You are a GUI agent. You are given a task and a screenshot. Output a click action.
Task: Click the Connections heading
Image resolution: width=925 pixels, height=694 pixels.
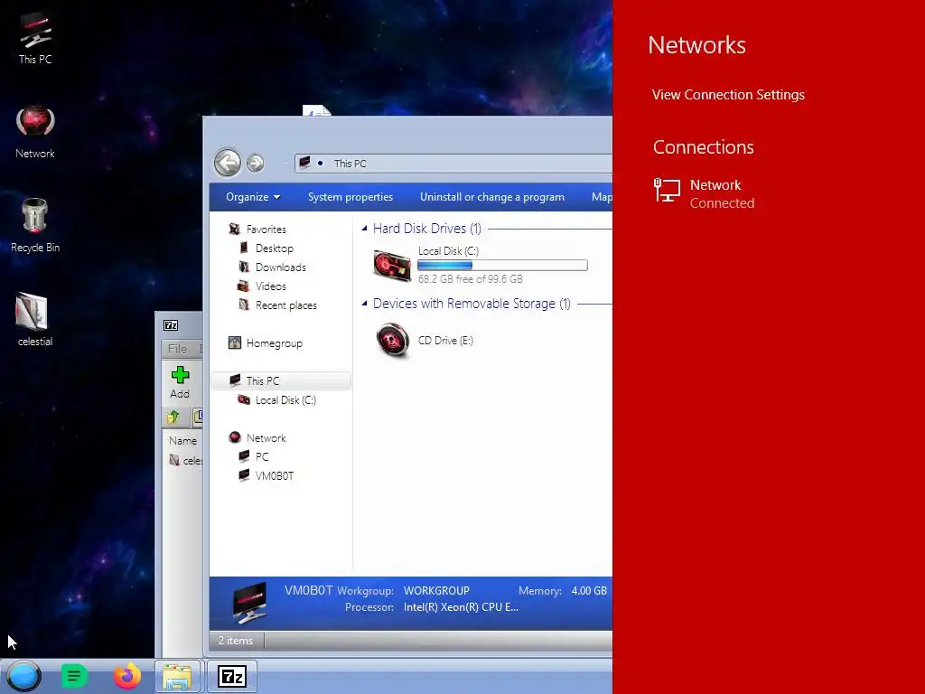coord(703,147)
